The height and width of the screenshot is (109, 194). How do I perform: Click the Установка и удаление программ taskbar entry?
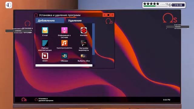(44, 100)
